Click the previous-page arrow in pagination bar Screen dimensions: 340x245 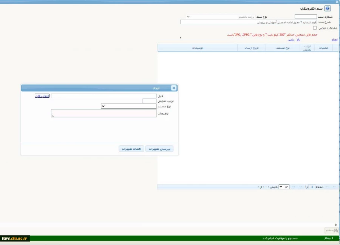tap(327, 186)
